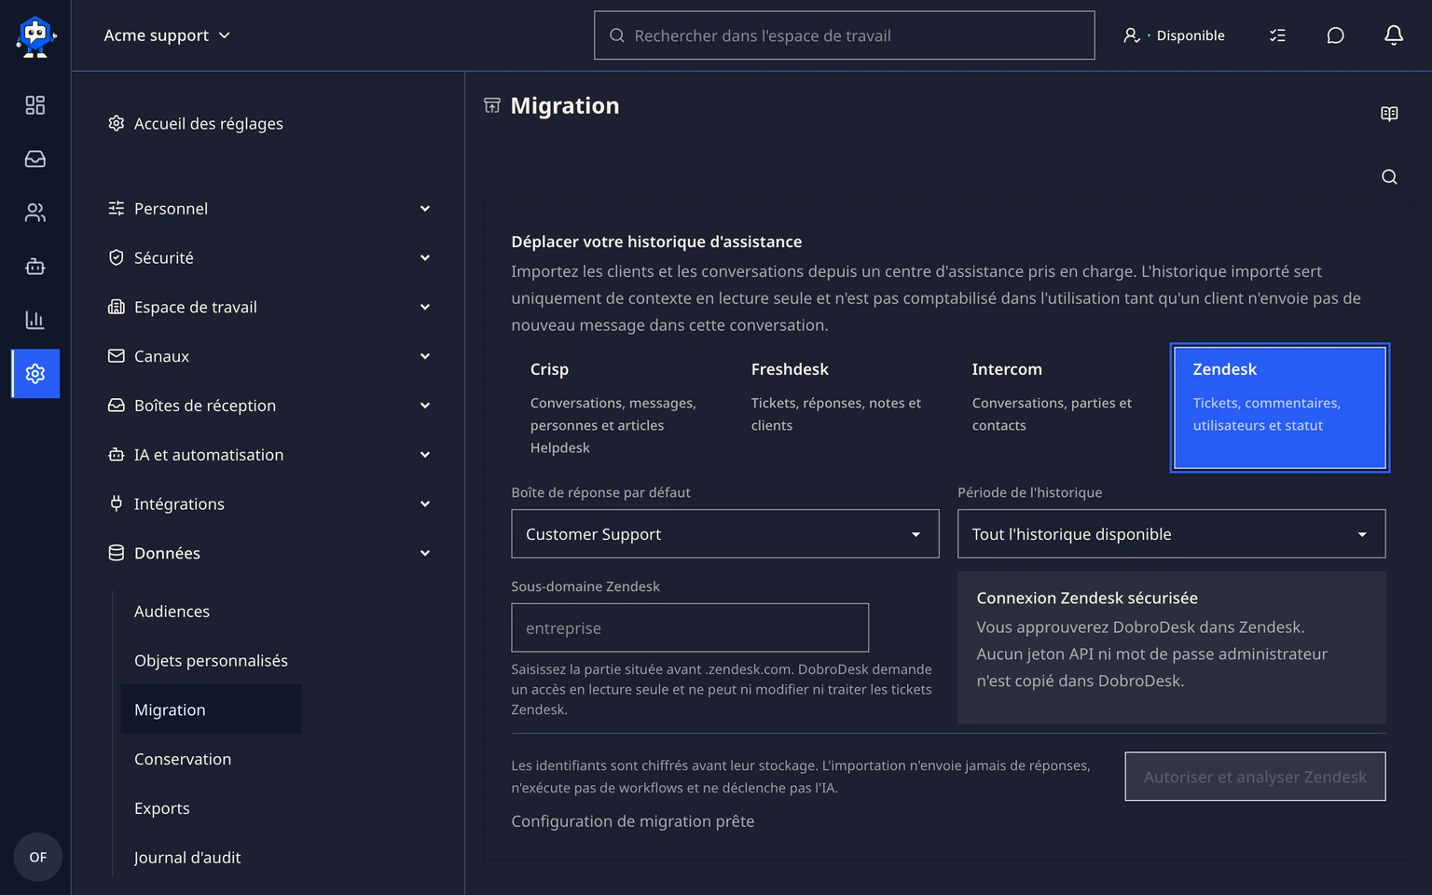Select the Migration submenu item
Image resolution: width=1432 pixels, height=895 pixels.
click(x=211, y=710)
